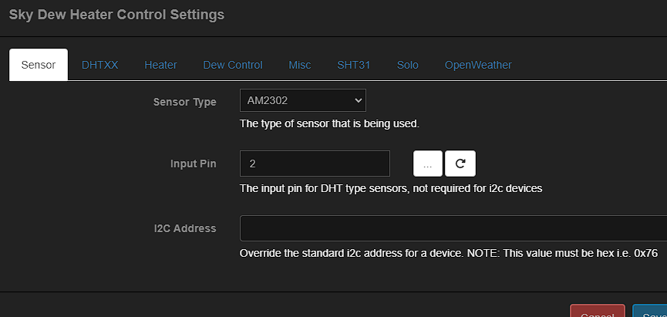
Task: Focus the Input Pin text field
Action: (315, 164)
